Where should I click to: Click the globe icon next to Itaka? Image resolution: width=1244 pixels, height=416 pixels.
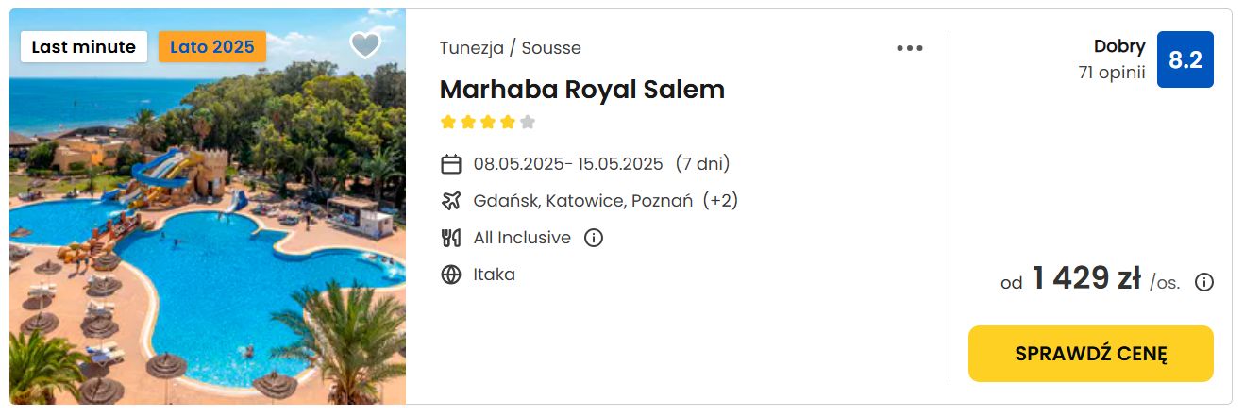point(451,275)
